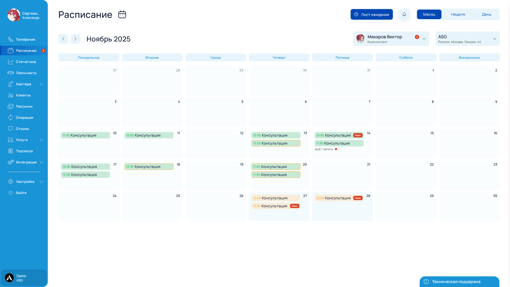Open Телефония from the sidebar
The width and height of the screenshot is (510, 287).
coord(25,39)
